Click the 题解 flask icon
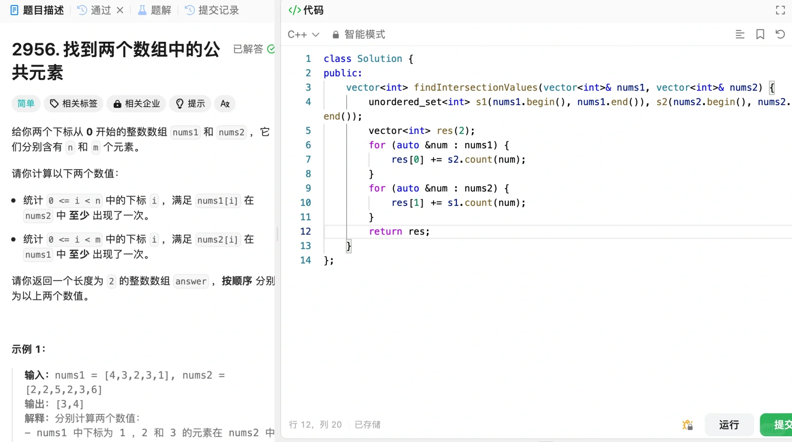This screenshot has width=792, height=442. click(142, 10)
